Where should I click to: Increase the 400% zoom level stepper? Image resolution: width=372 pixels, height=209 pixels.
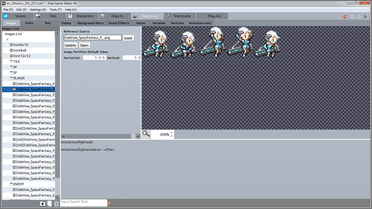(x=171, y=132)
